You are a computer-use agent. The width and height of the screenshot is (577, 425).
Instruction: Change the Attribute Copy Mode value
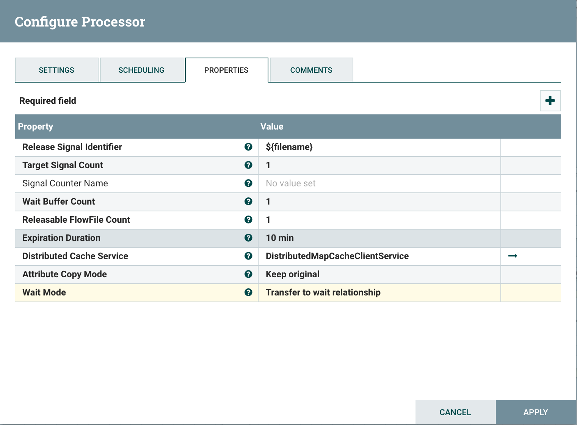click(379, 274)
